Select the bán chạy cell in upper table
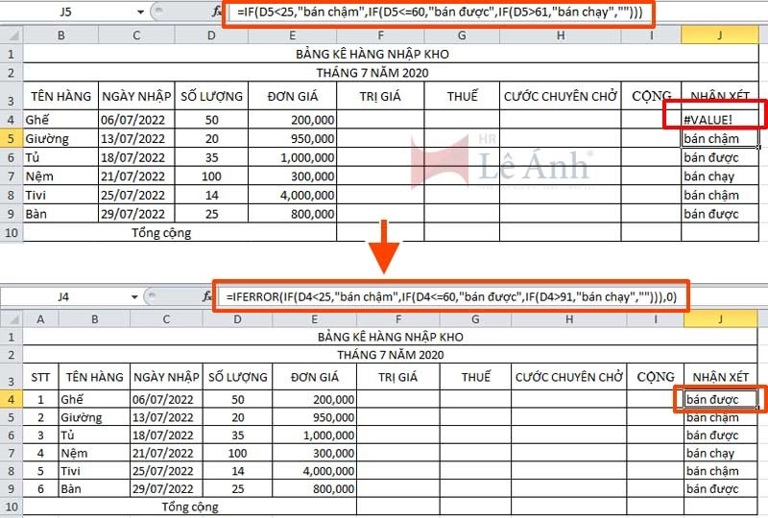Viewport: 768px width, 518px height. pos(719,177)
